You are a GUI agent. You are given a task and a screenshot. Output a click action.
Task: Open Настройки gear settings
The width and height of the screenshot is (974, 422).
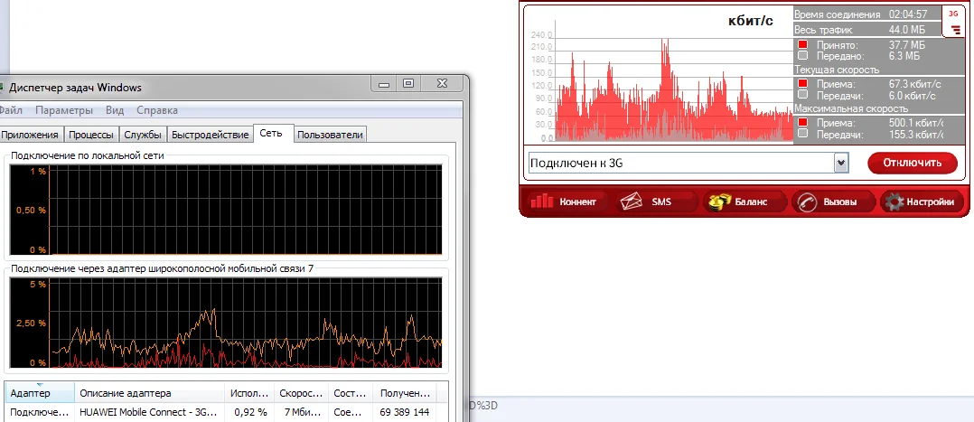(x=922, y=202)
